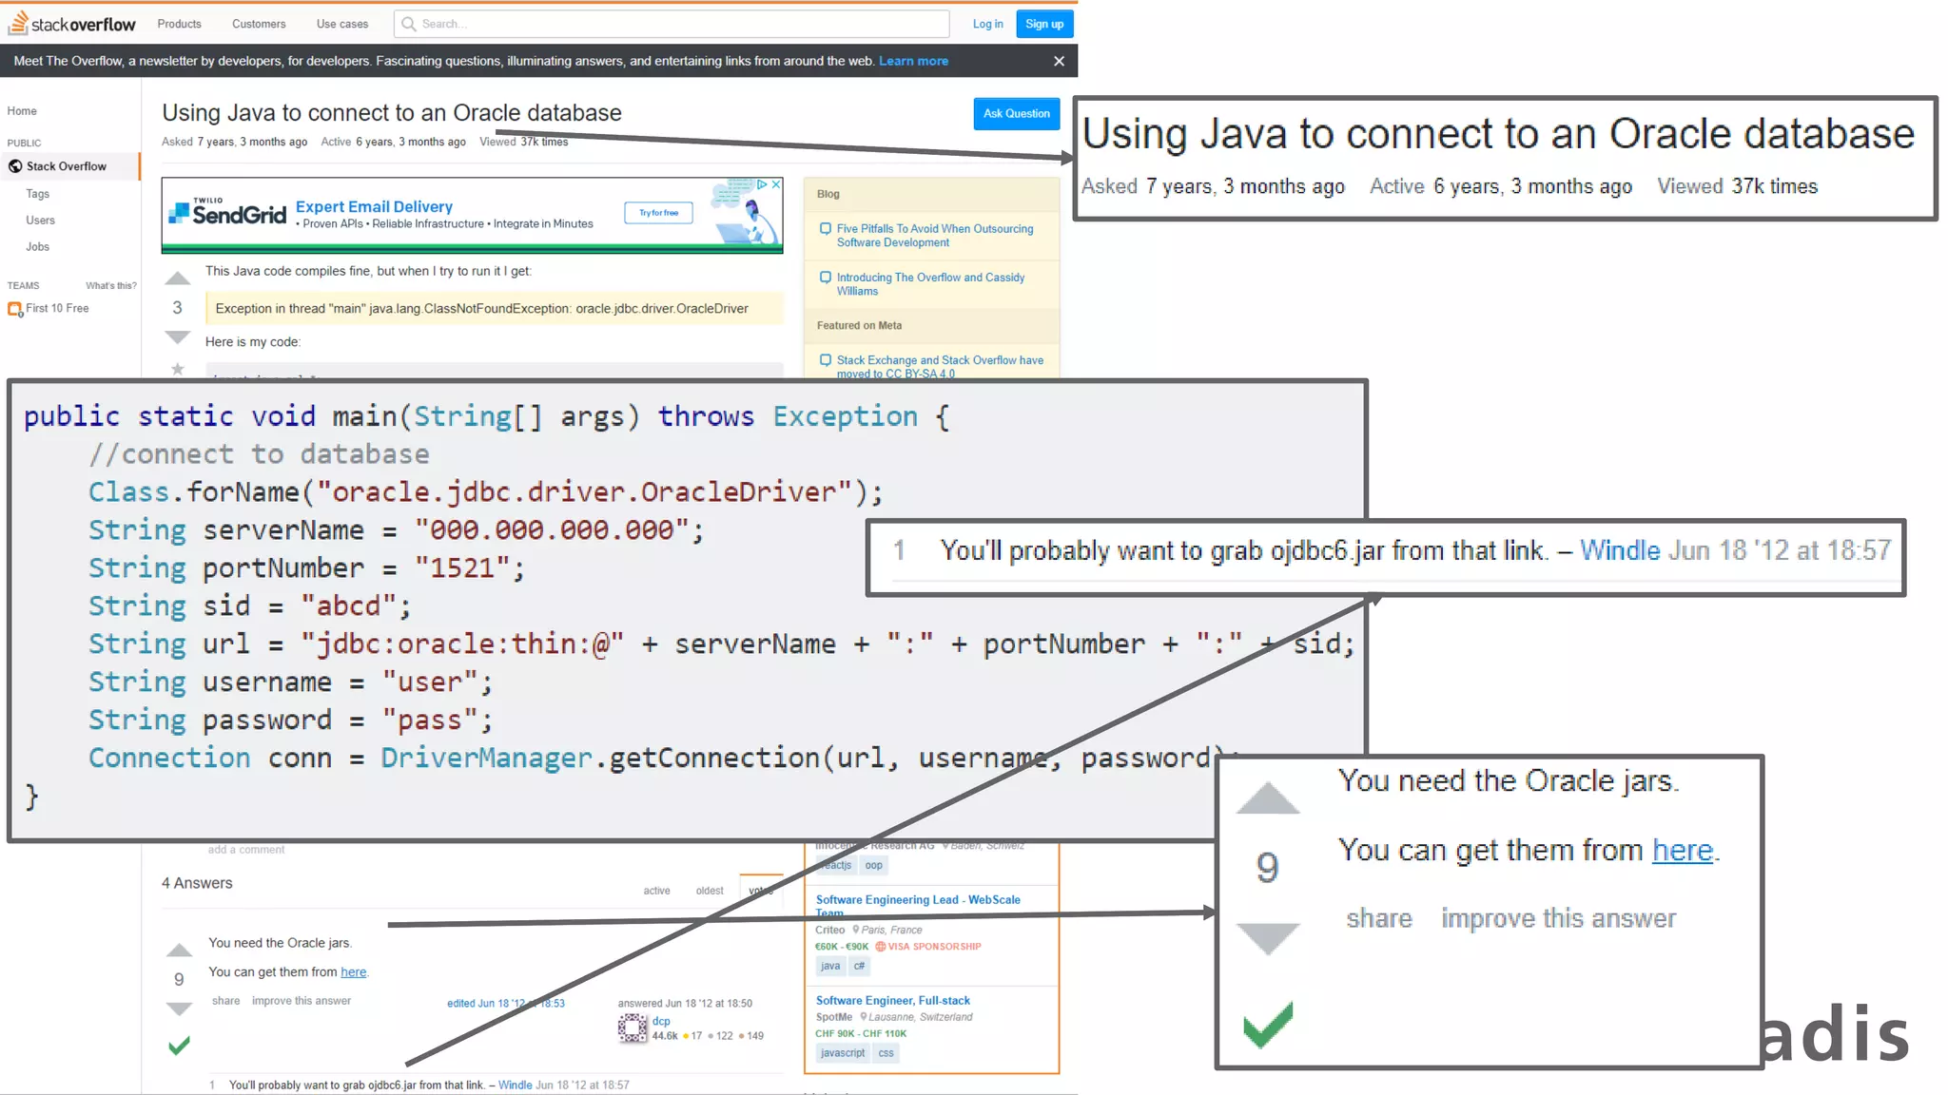This screenshot has width=1948, height=1095.
Task: Close the SendGrid advertisement
Action: tap(776, 184)
